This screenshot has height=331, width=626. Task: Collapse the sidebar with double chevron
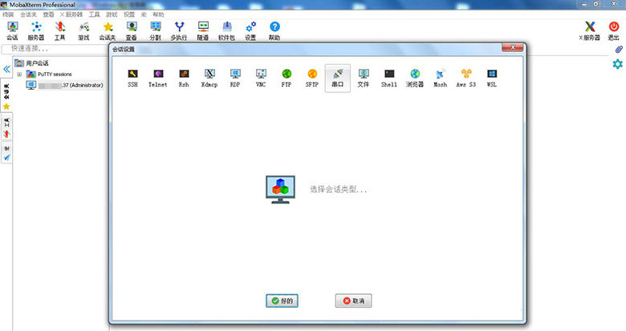6,69
